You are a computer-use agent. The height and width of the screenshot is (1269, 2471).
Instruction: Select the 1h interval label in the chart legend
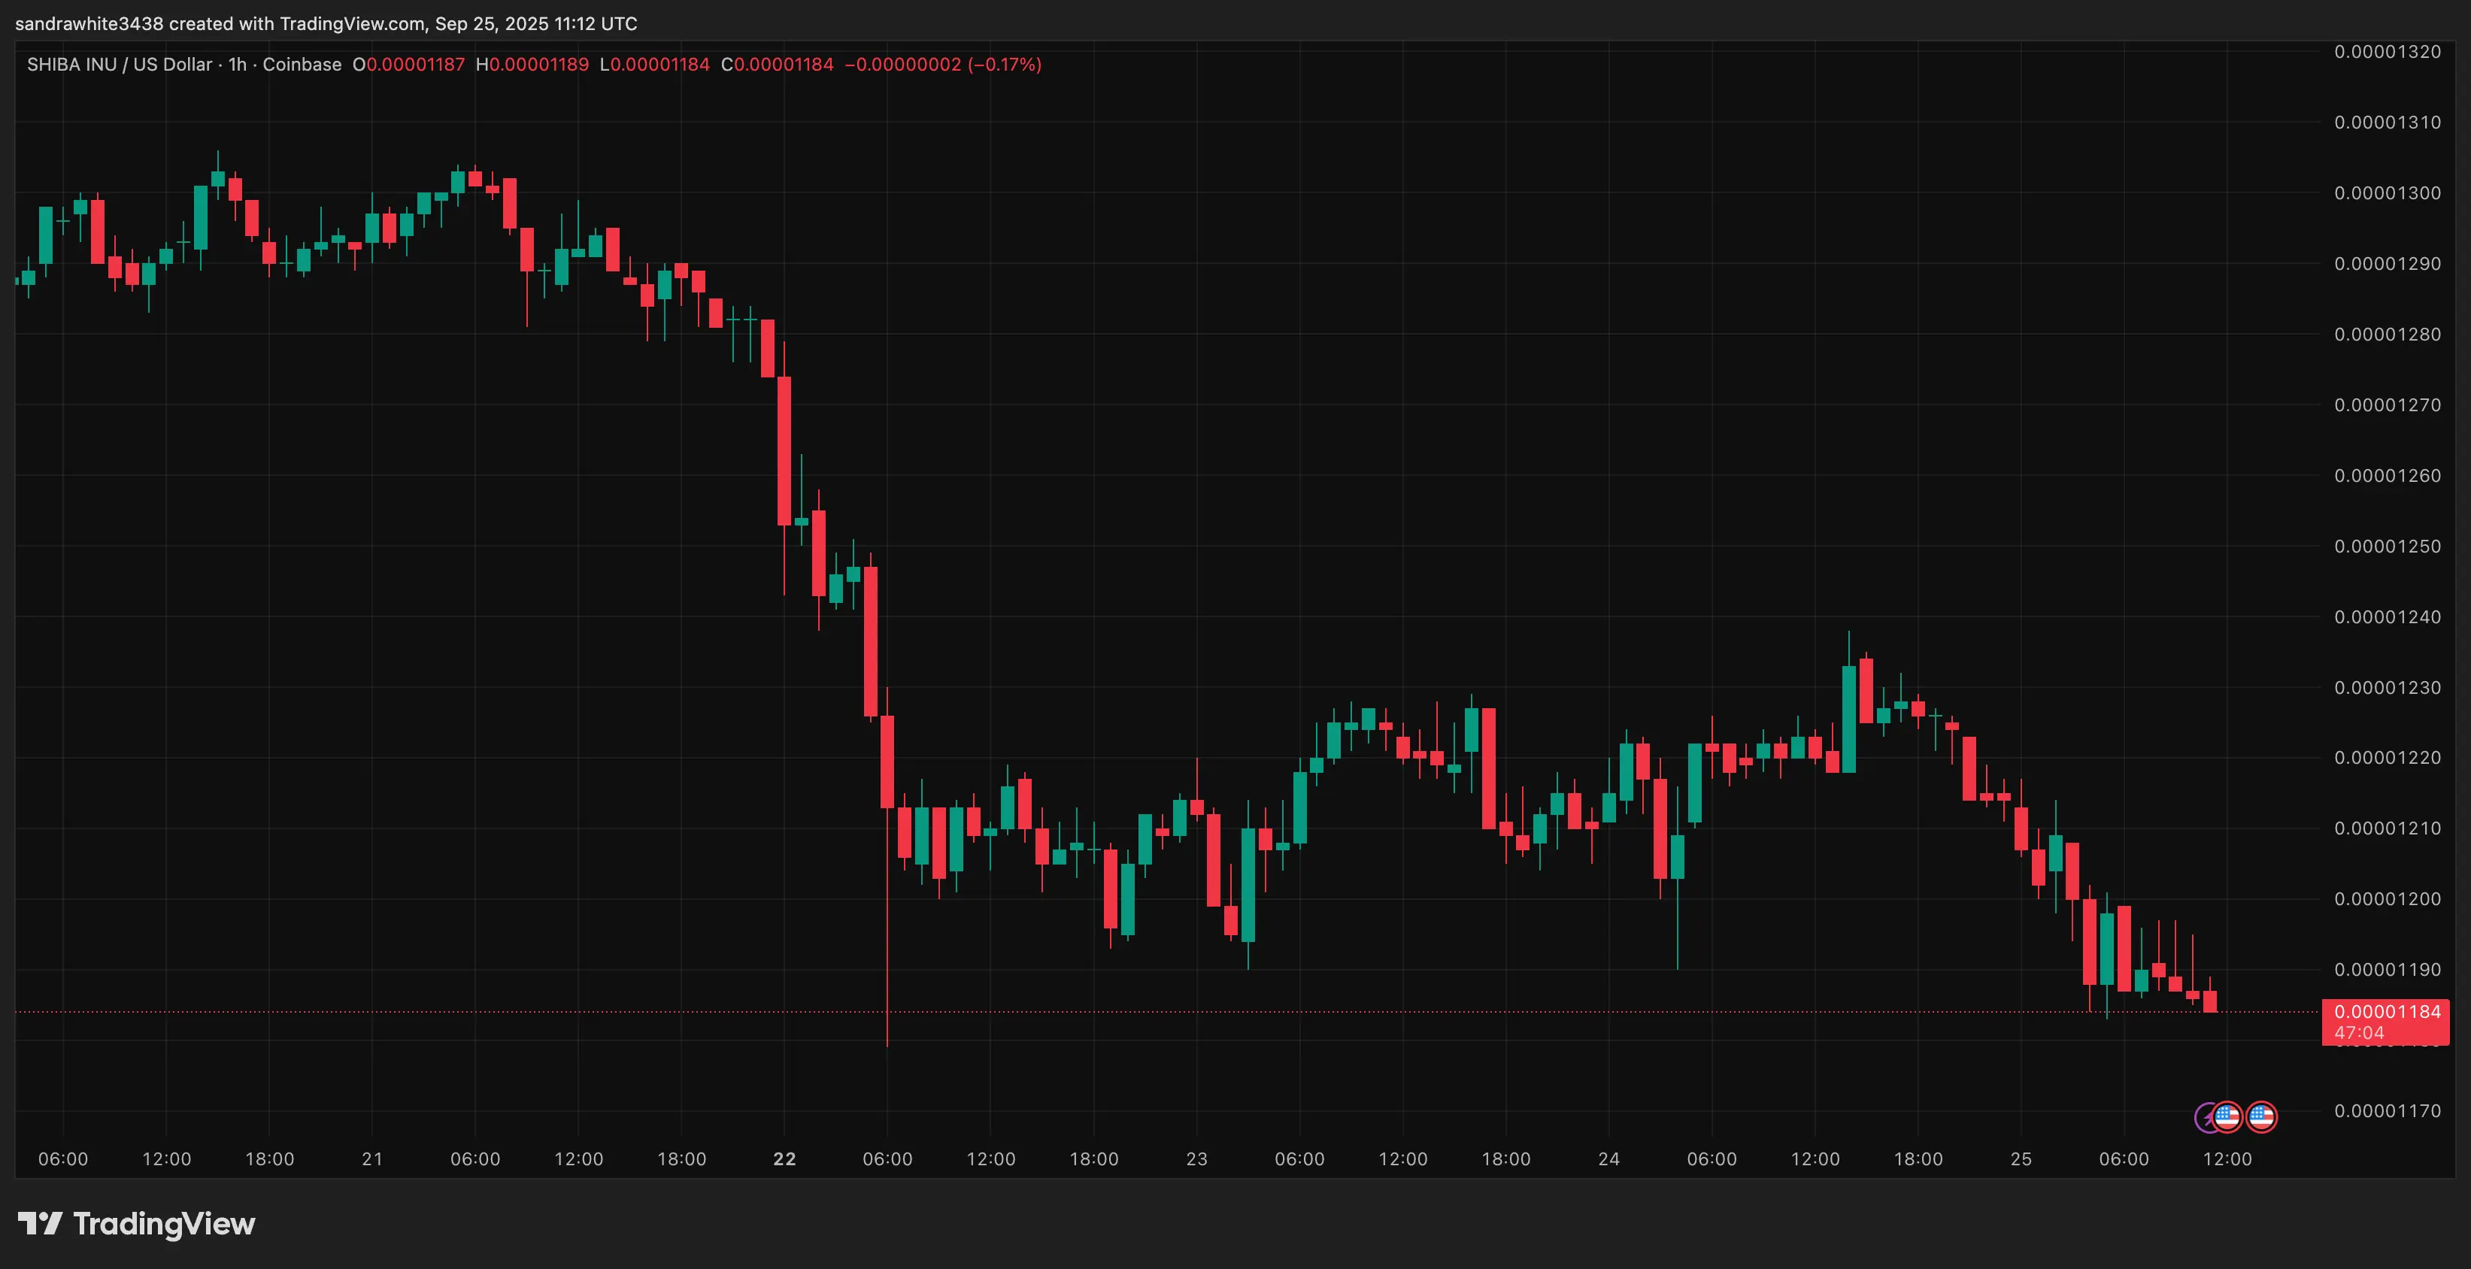237,64
